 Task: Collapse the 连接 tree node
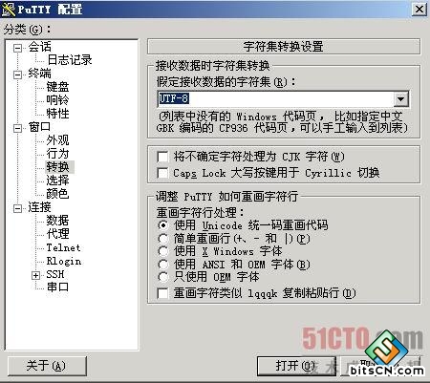[17, 208]
